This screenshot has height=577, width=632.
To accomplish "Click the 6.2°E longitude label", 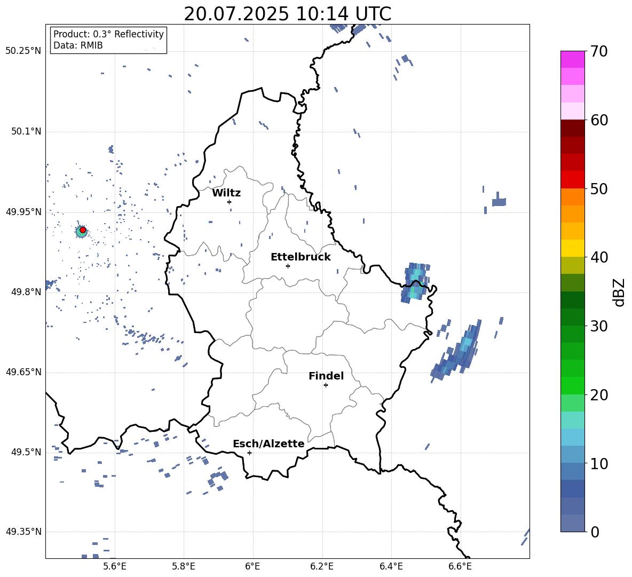I will tap(322, 567).
